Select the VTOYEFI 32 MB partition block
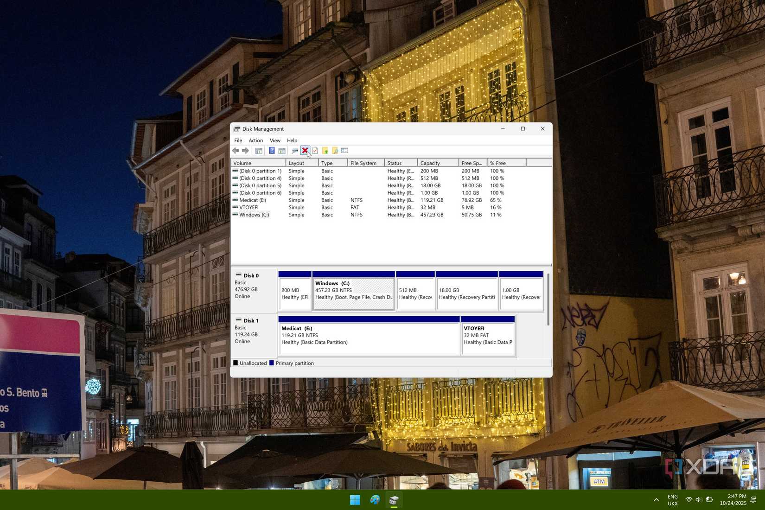The width and height of the screenshot is (765, 510). (x=488, y=336)
